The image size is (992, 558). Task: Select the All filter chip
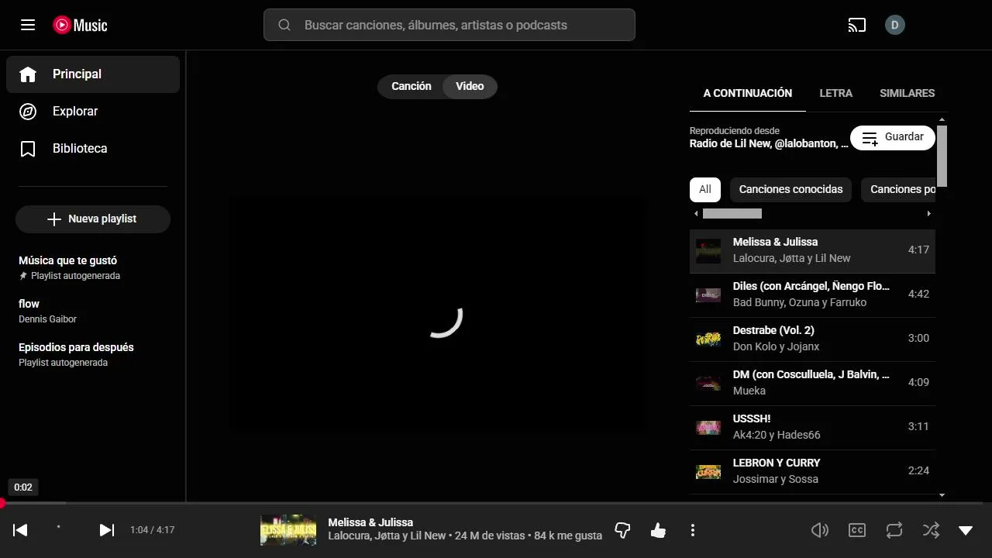pyautogui.click(x=705, y=189)
